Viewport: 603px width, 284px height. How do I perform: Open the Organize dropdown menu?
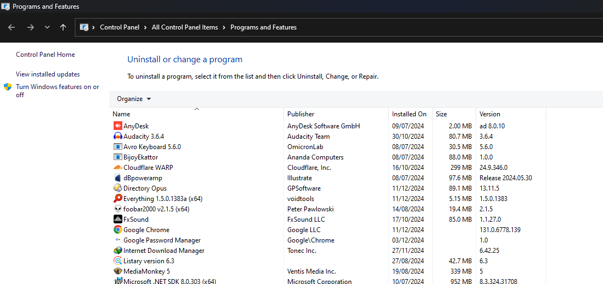134,99
